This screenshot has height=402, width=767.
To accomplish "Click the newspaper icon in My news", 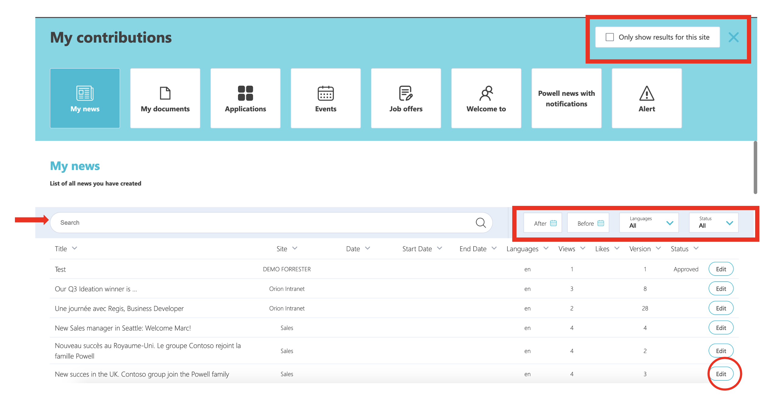I will (85, 93).
